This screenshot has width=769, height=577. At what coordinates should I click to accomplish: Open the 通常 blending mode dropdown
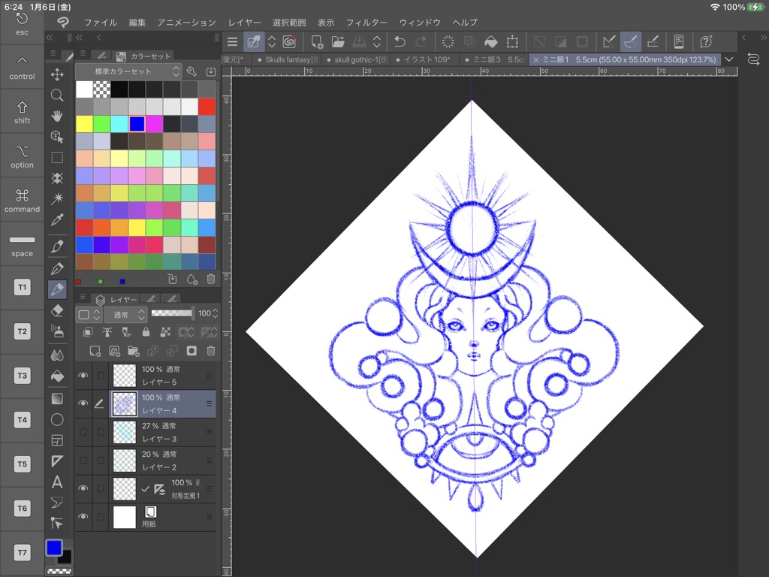click(126, 315)
